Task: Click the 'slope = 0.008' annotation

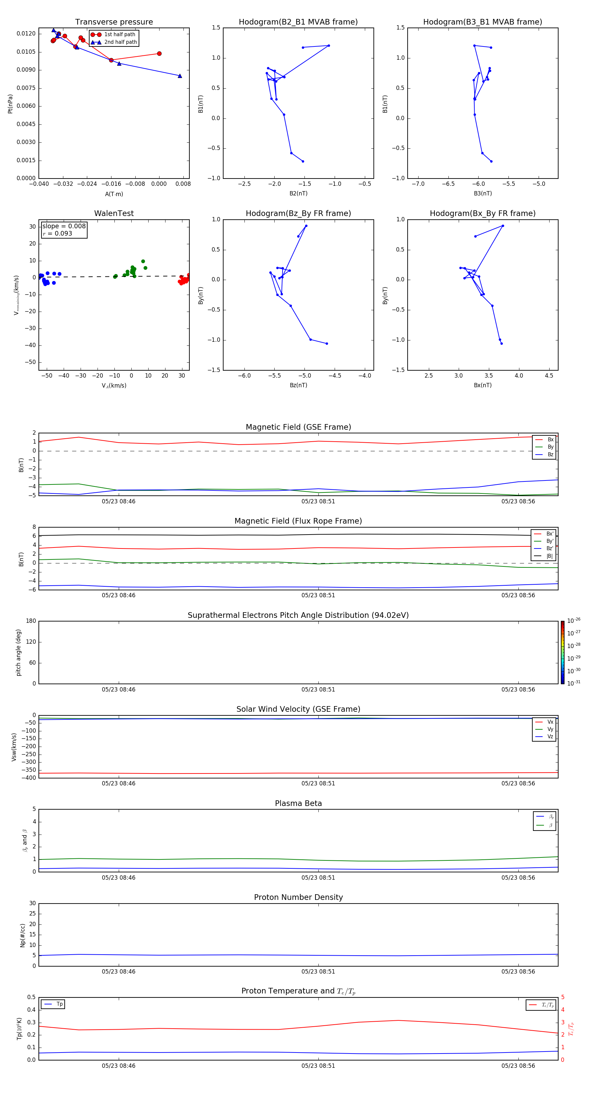Action: (64, 226)
